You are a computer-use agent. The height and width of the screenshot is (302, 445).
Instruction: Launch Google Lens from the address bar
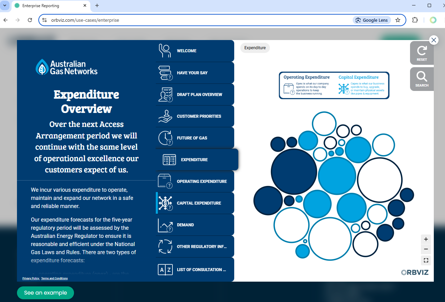(x=372, y=20)
